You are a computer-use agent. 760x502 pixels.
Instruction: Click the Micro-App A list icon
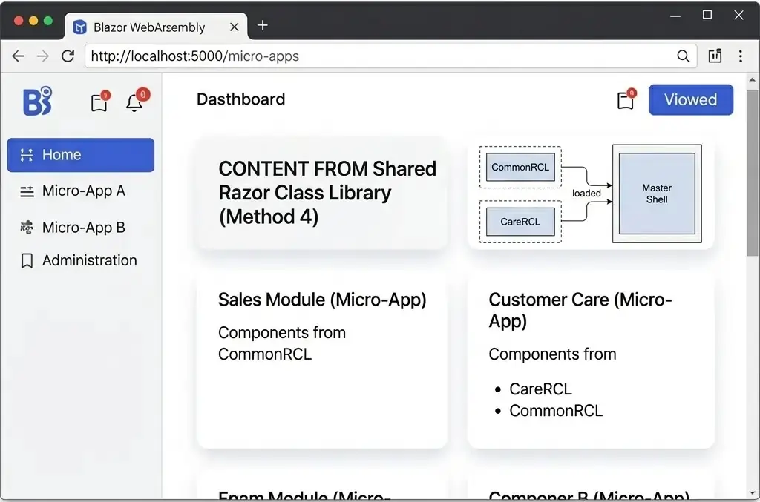point(27,191)
